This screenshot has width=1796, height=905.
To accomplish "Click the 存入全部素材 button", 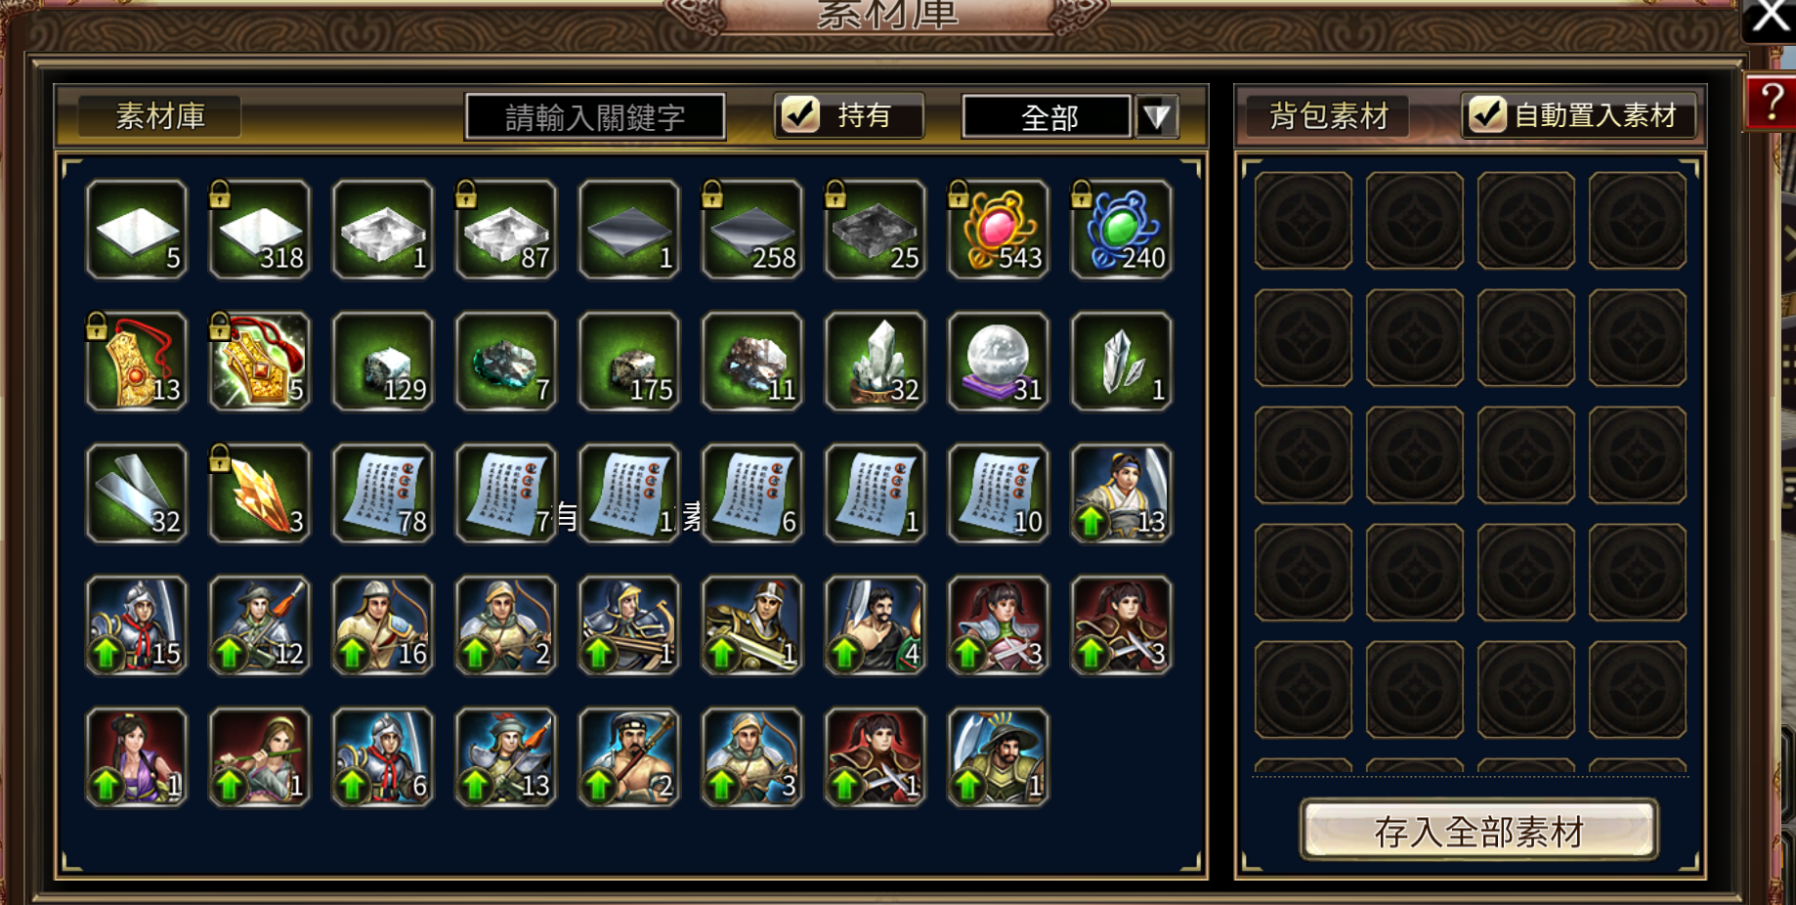I will (1478, 831).
